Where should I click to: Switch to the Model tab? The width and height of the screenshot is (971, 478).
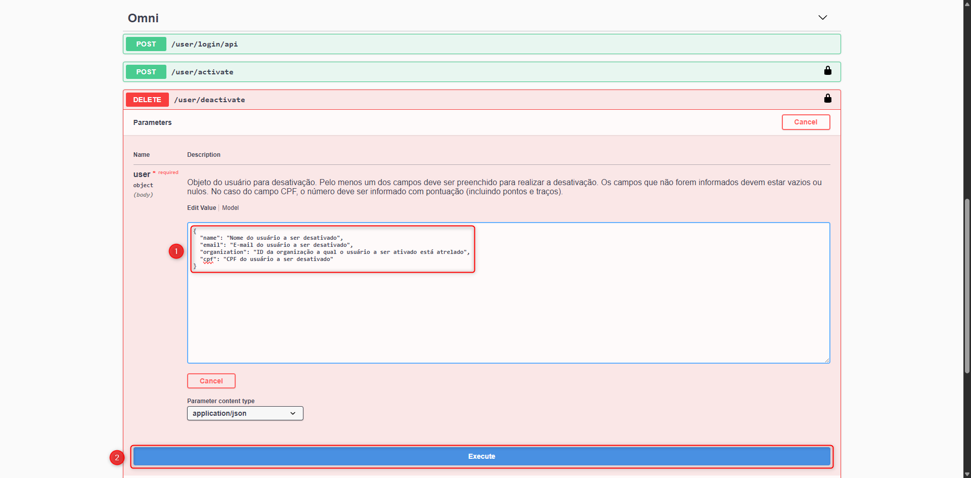(x=230, y=207)
